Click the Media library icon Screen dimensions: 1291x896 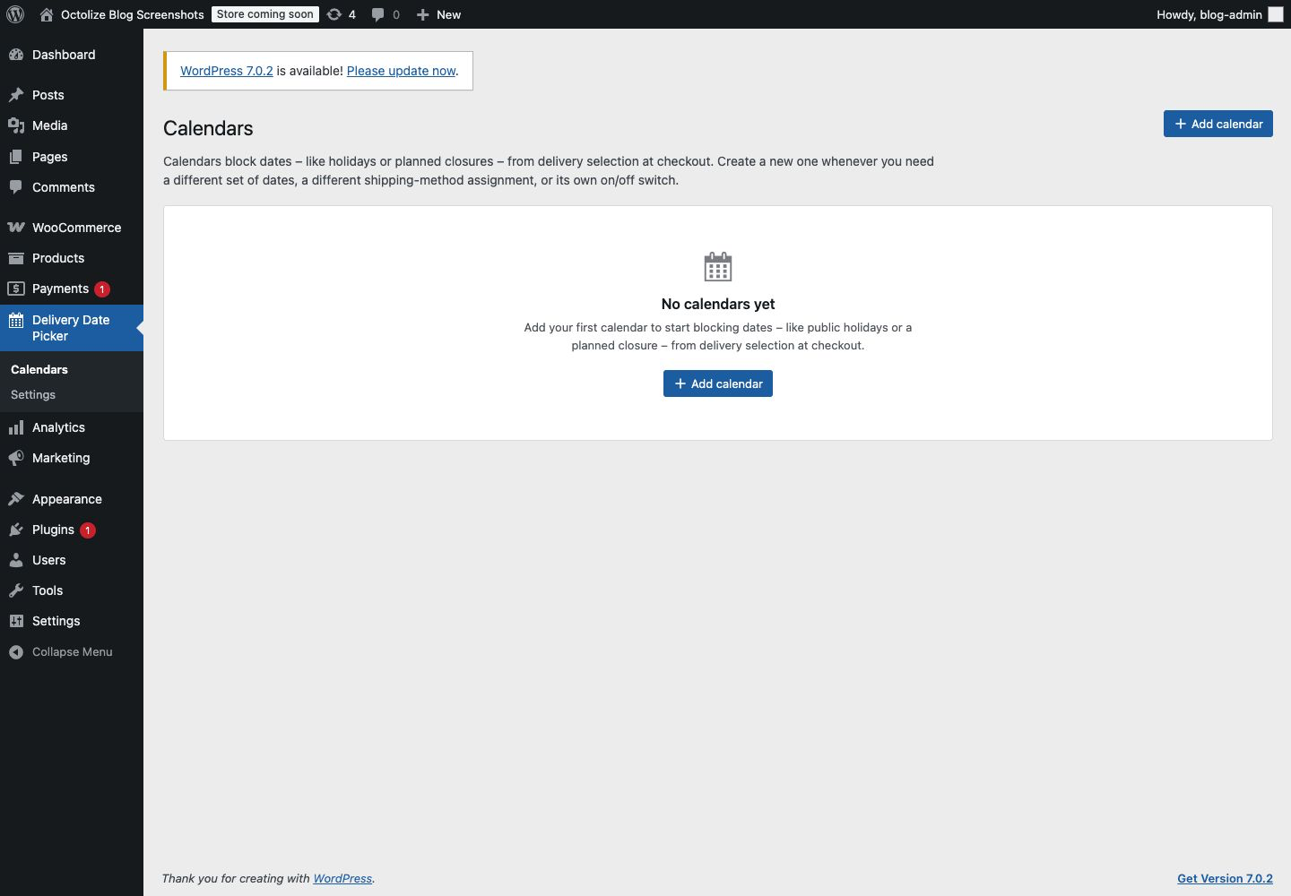(16, 125)
